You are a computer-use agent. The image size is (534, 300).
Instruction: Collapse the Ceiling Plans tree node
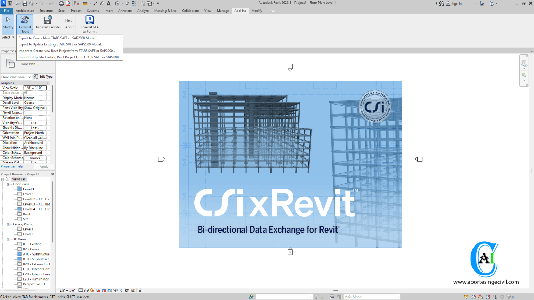tap(8, 224)
